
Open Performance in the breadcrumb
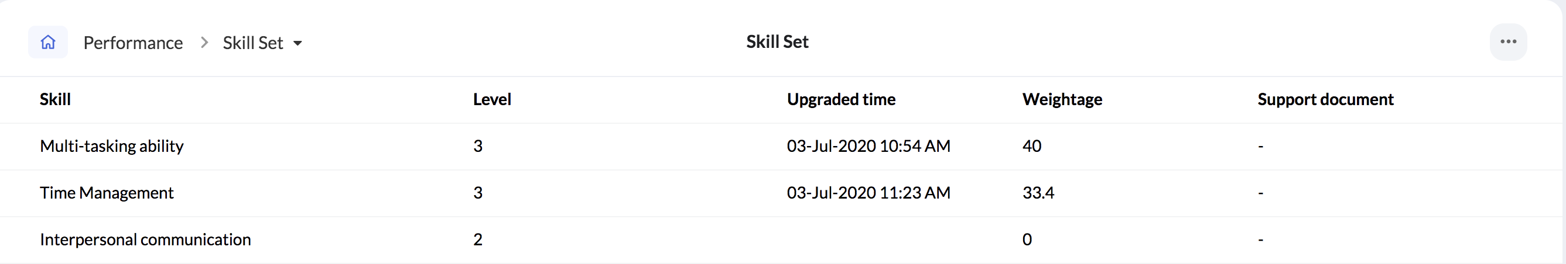[x=132, y=43]
